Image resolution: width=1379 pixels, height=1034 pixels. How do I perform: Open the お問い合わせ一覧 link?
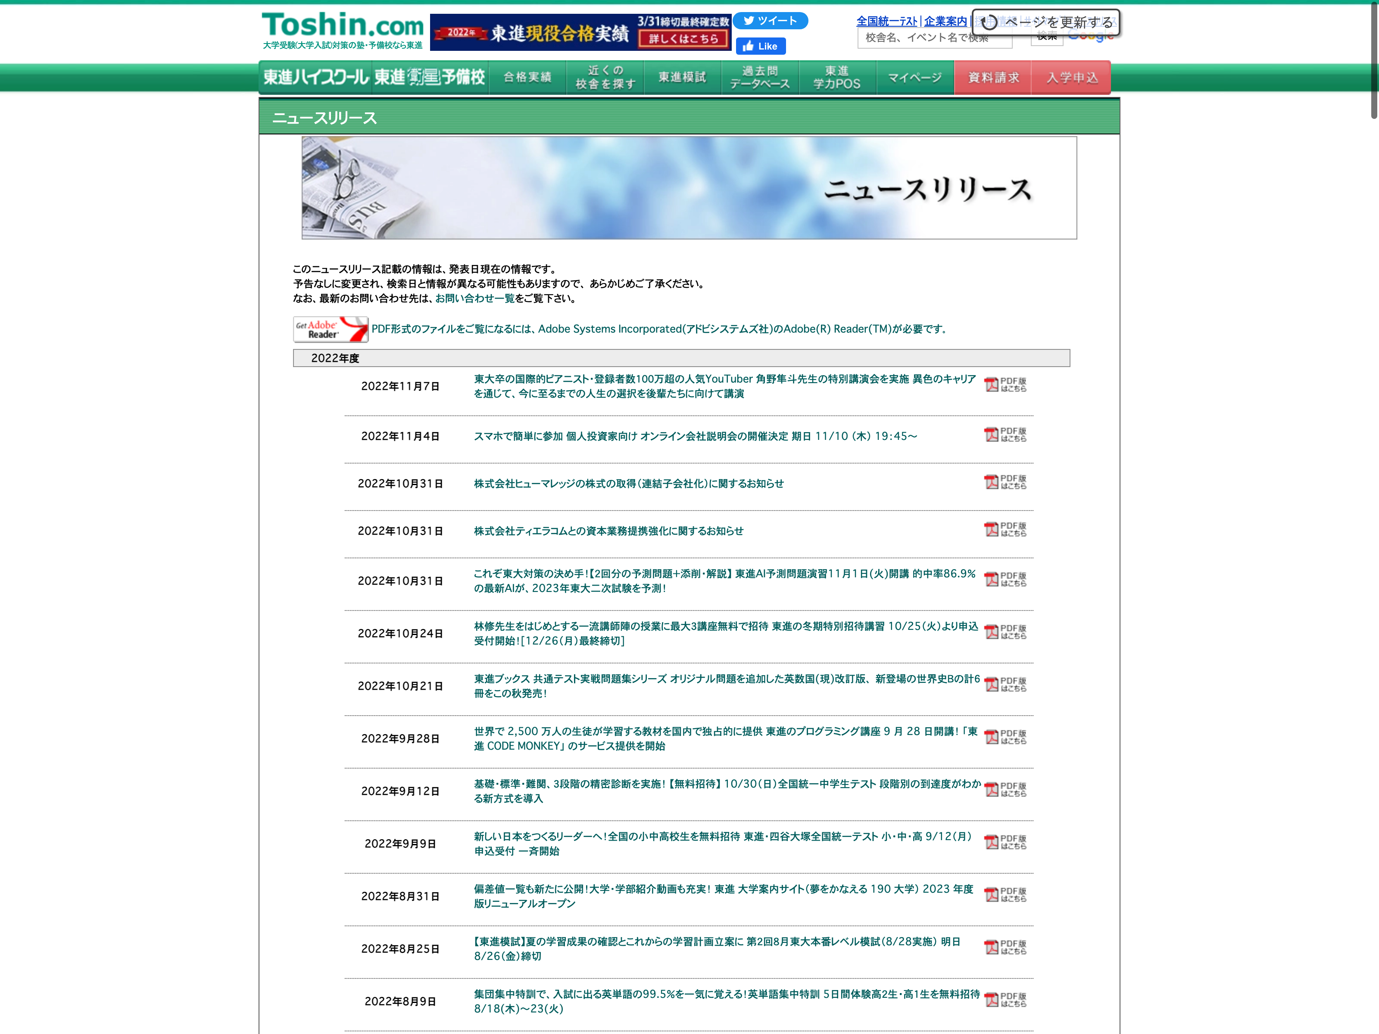(x=474, y=299)
